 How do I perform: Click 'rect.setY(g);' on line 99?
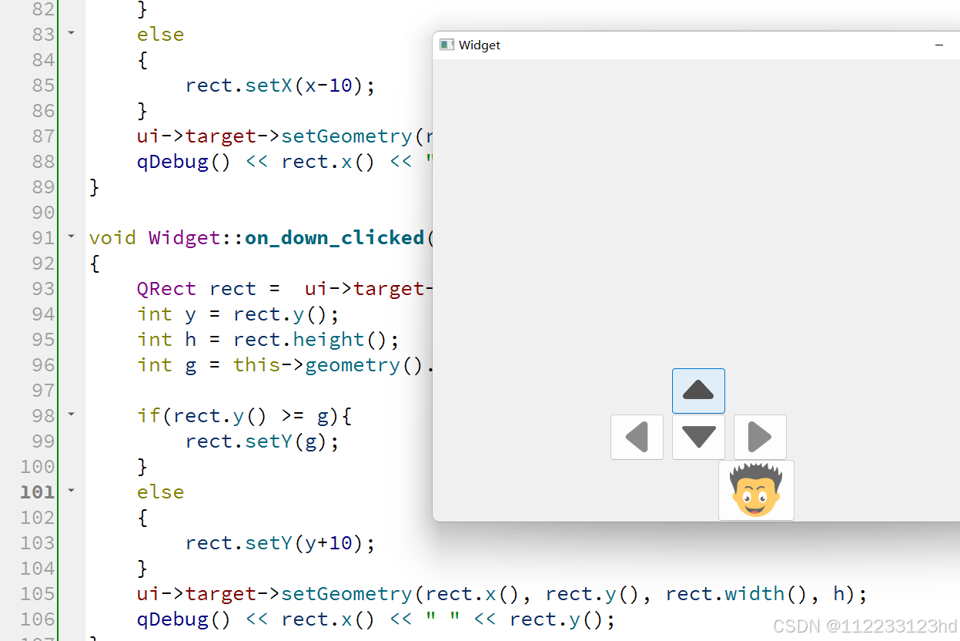(262, 441)
